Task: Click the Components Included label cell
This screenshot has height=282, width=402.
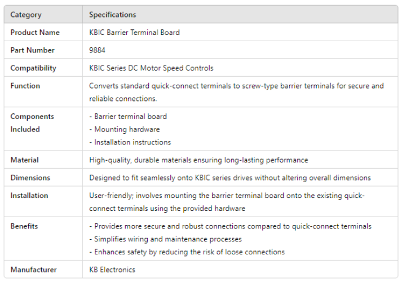Action: pyautogui.click(x=32, y=123)
